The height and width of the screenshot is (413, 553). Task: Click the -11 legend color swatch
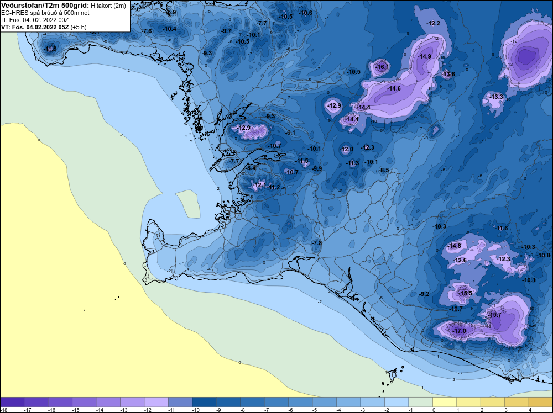[180, 402]
